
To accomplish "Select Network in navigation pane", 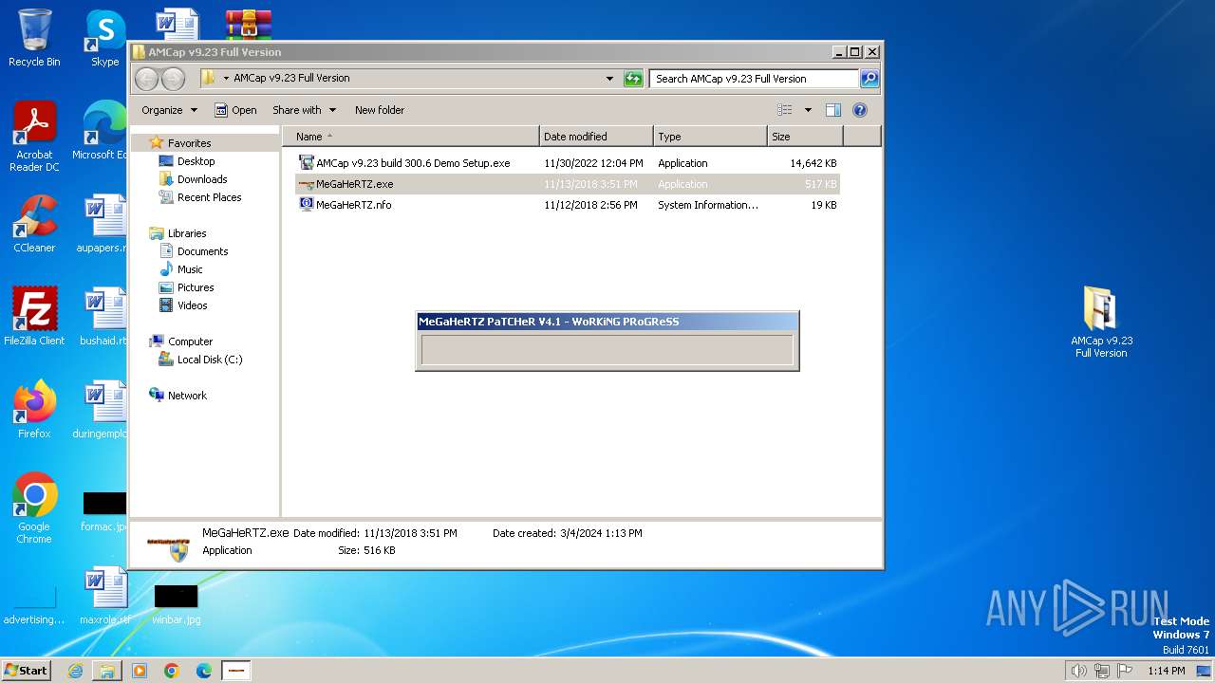I will tap(187, 396).
